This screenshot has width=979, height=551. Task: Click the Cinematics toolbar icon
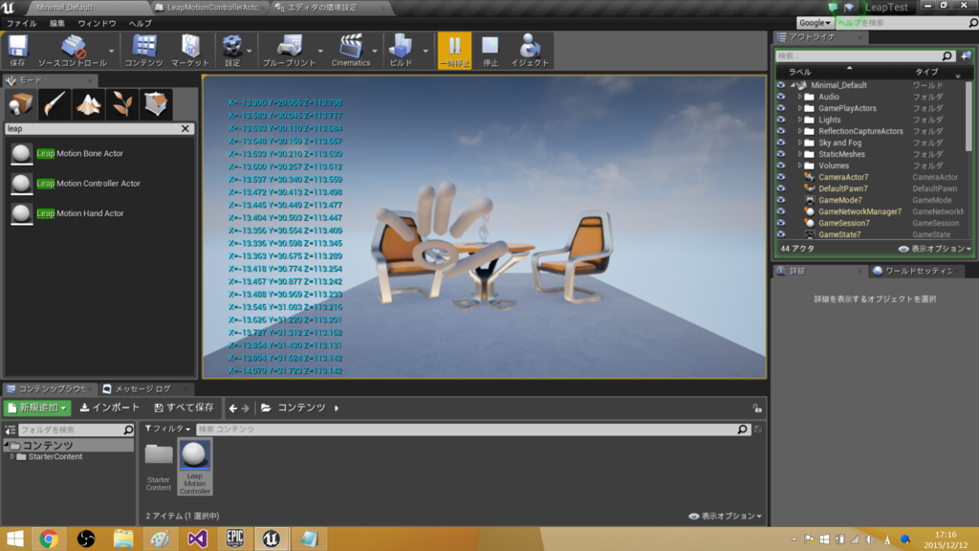click(x=351, y=51)
